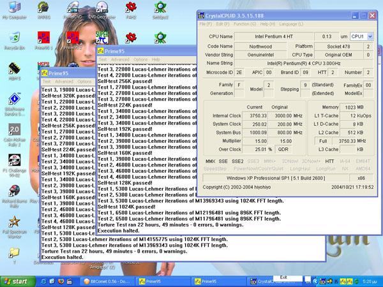Open Advanced menu in back Prime95 window
383x287 pixels.
(64, 82)
